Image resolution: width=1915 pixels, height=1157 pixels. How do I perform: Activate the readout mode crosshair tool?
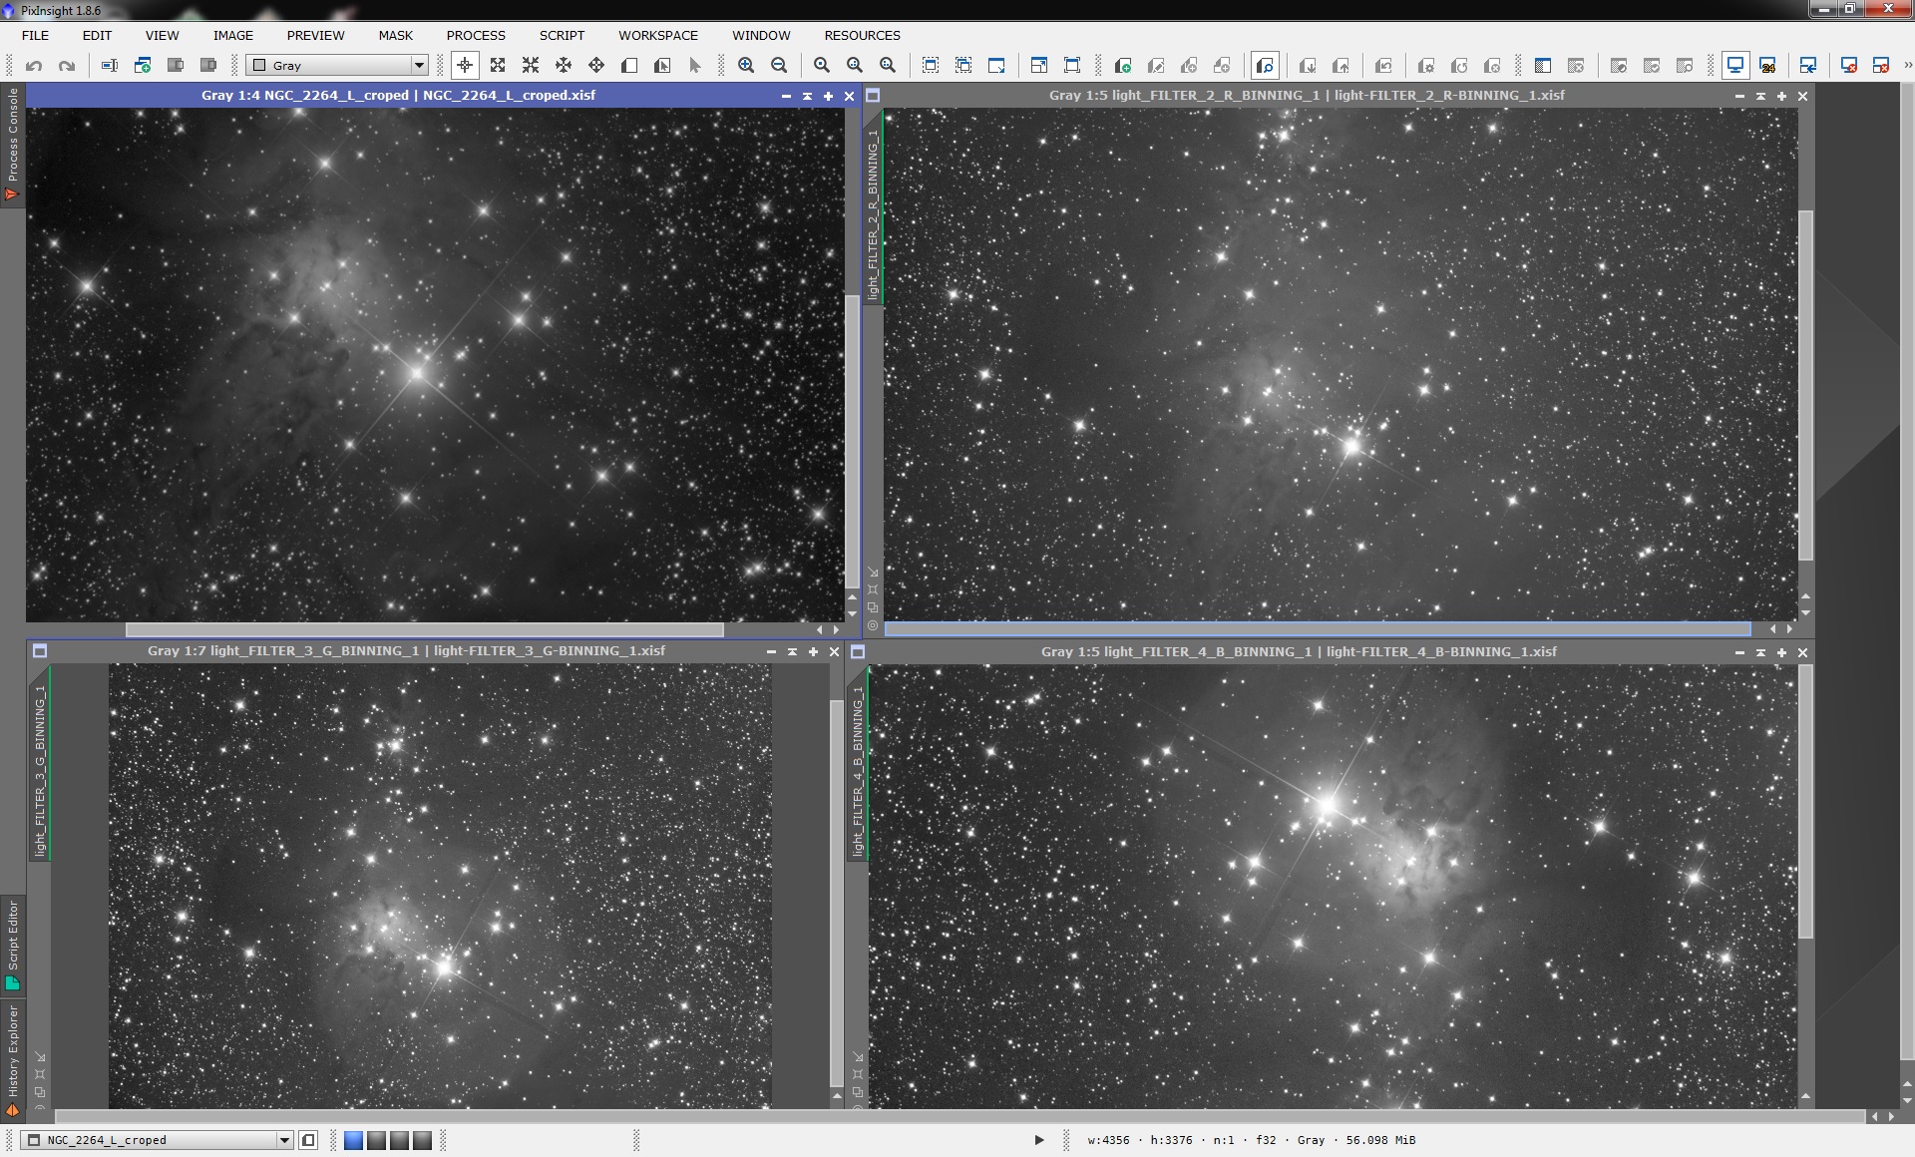point(465,66)
